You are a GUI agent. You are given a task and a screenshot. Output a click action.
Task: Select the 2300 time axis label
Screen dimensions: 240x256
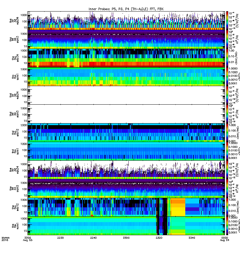pos(126,238)
